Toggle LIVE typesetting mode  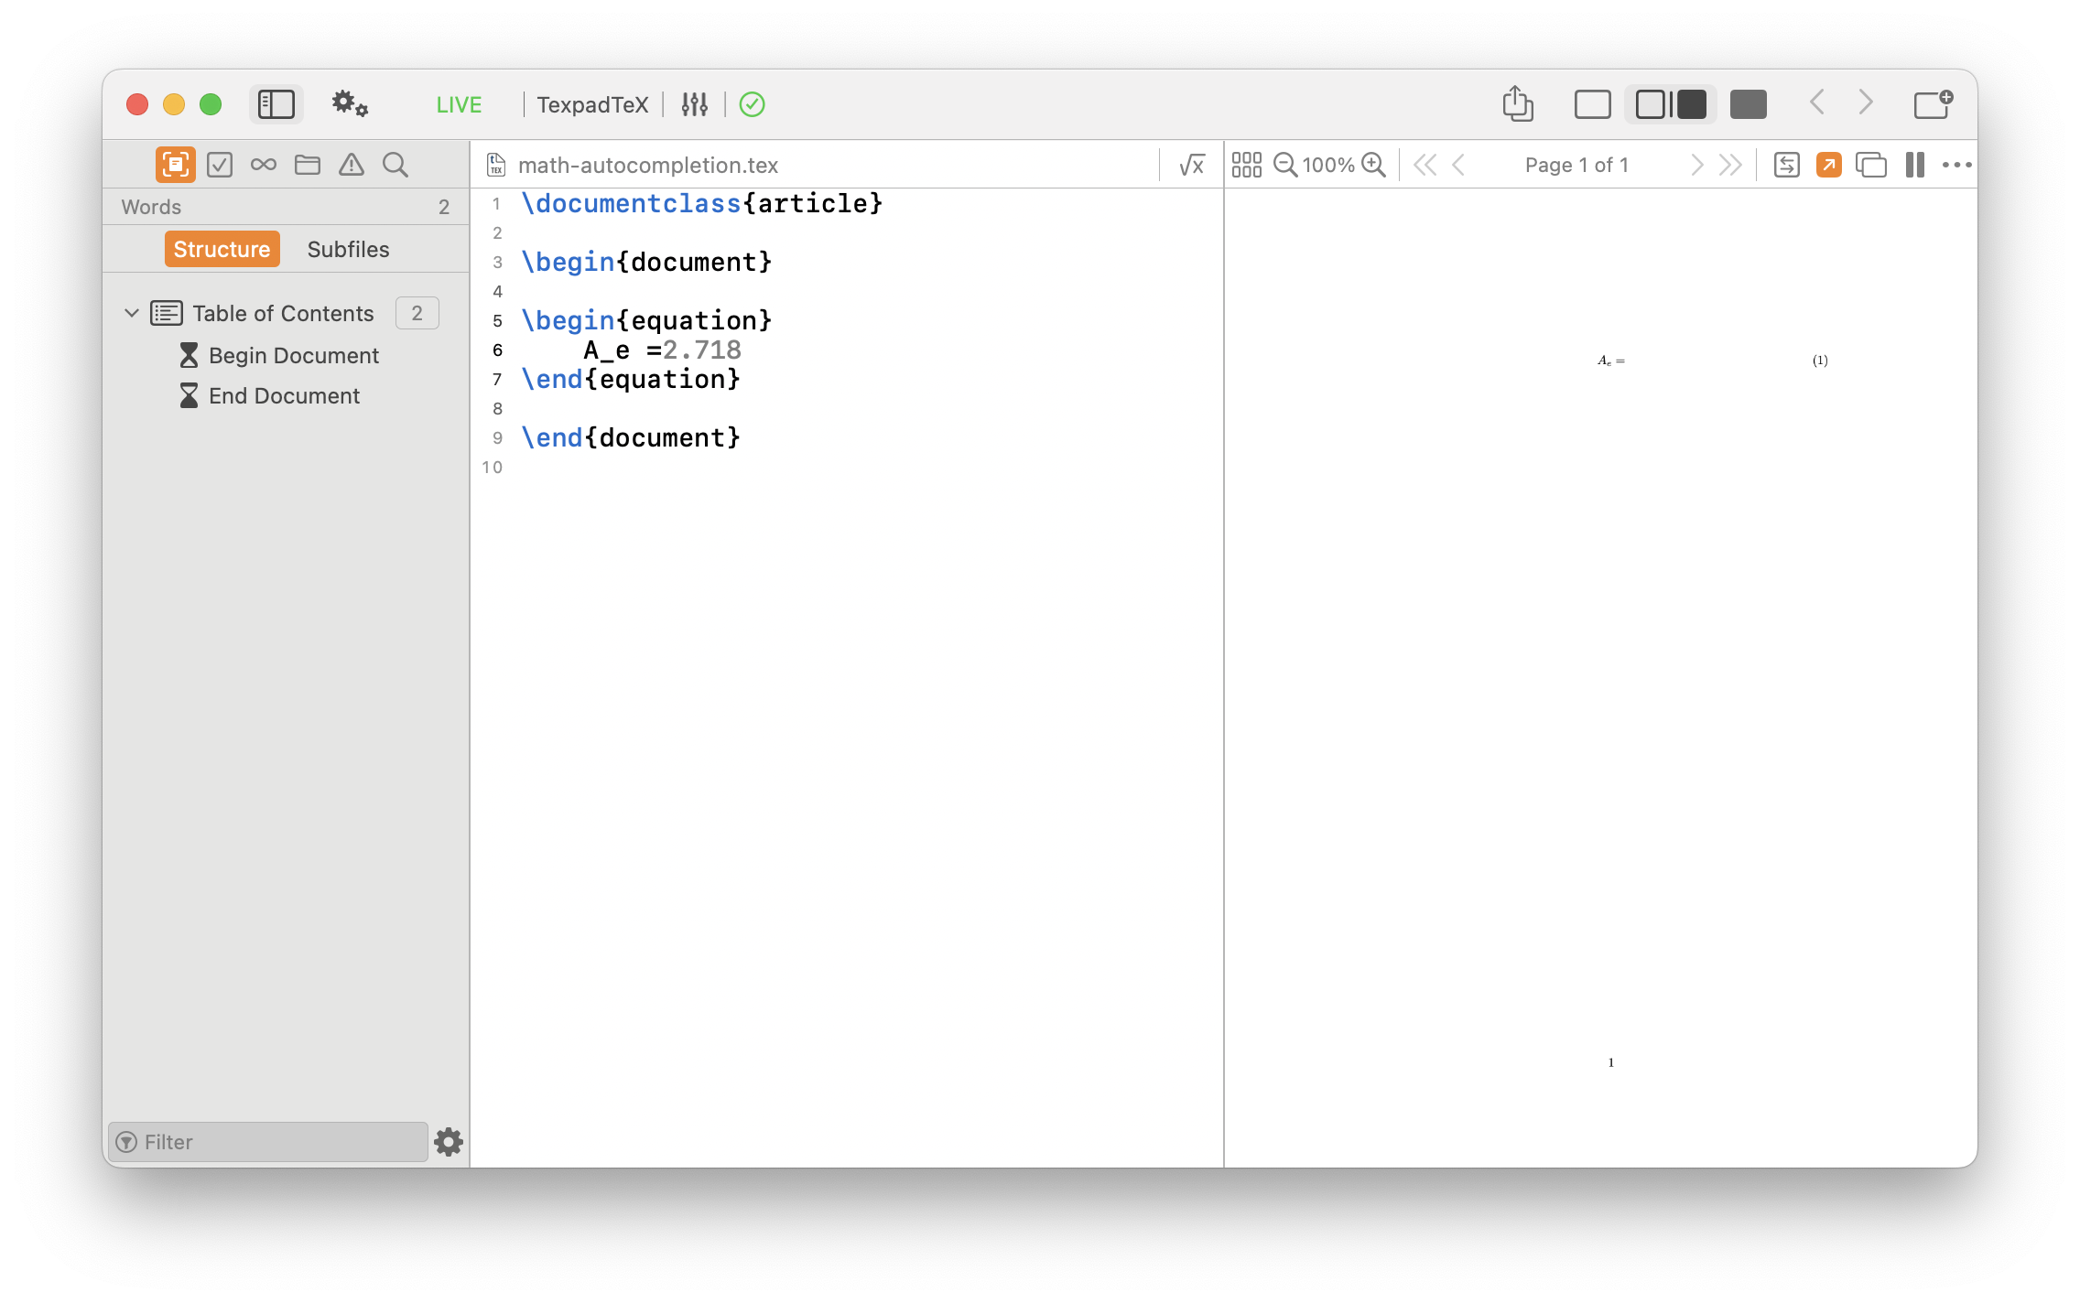coord(459,104)
